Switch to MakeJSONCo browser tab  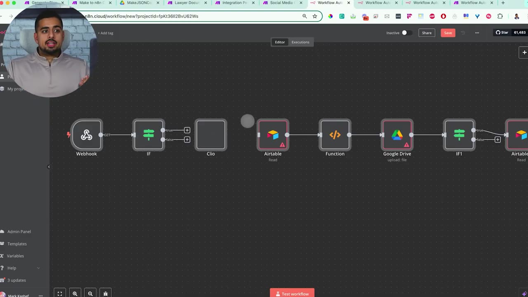click(139, 3)
